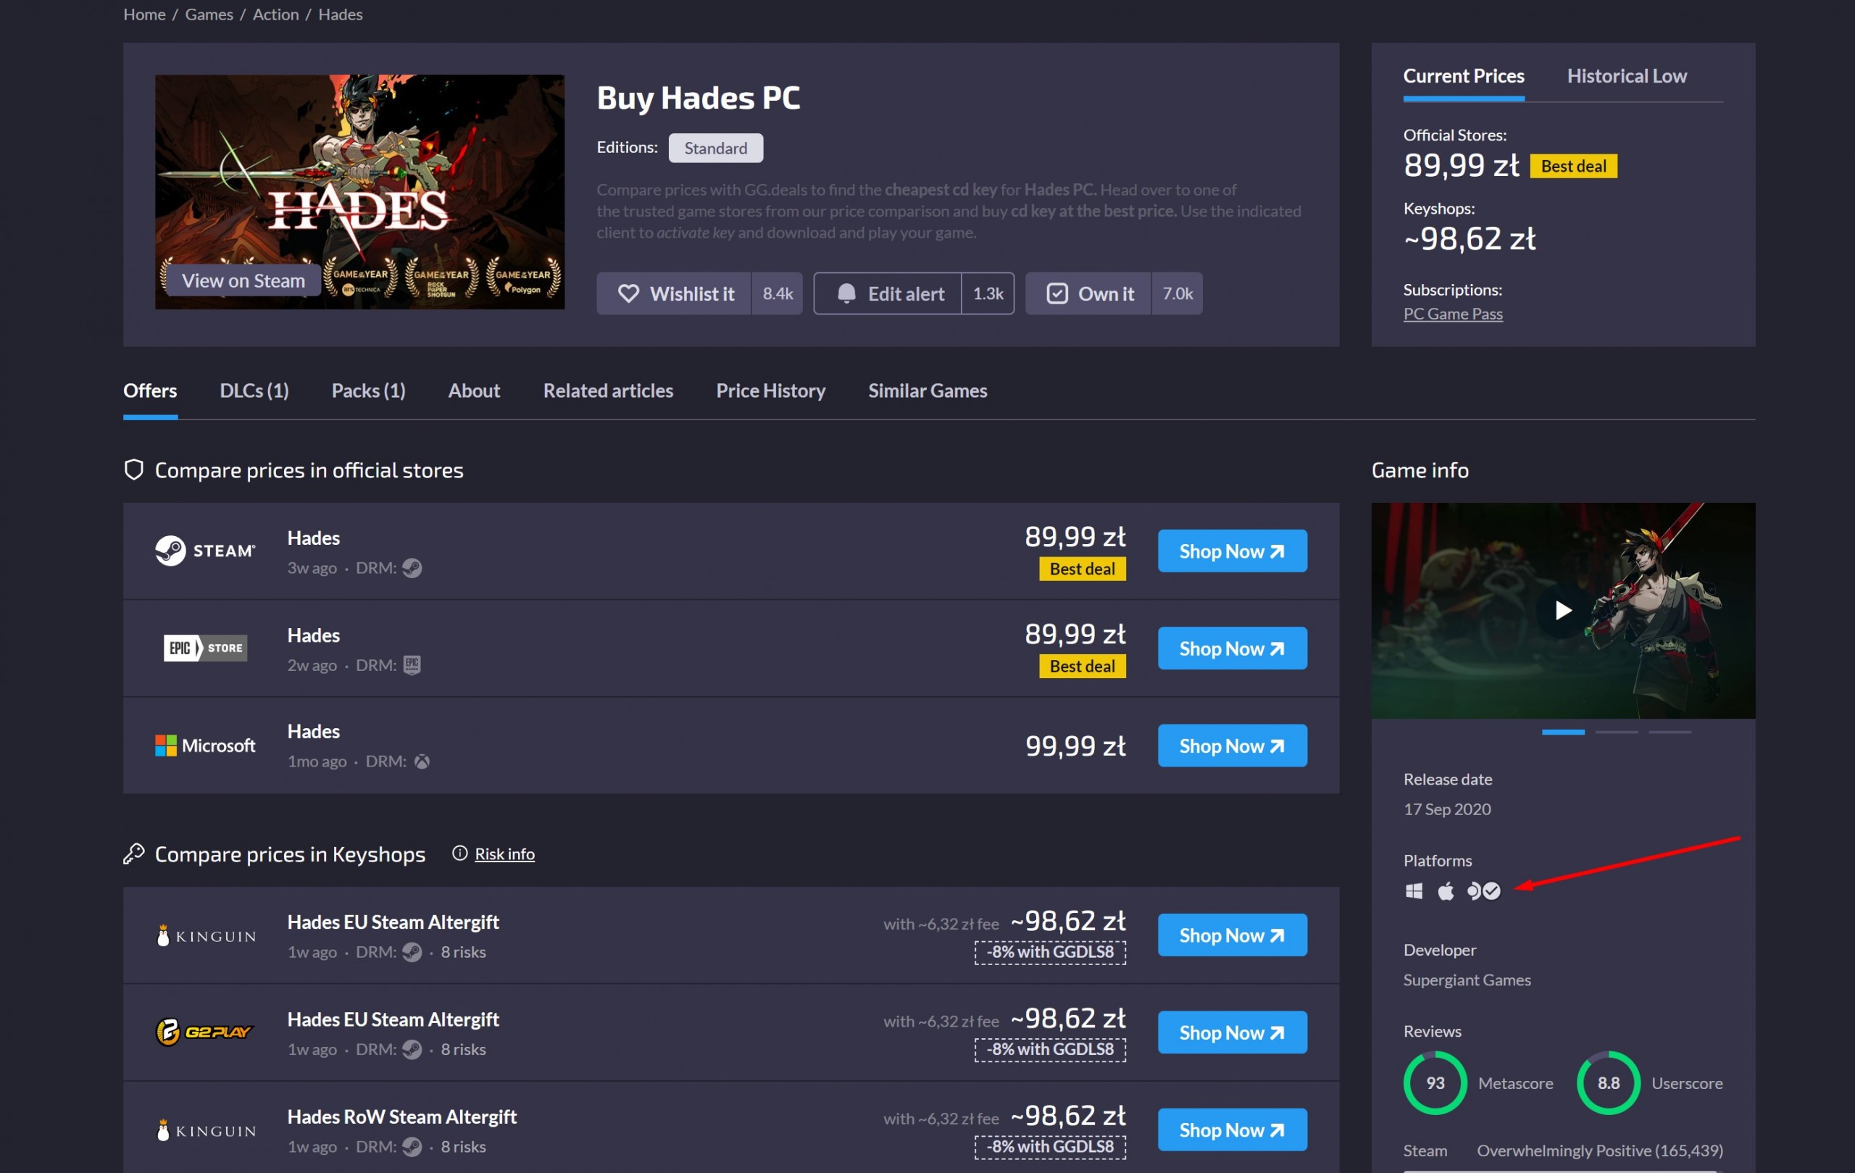The image size is (1855, 1173).
Task: Open the Offers tab
Action: [150, 391]
